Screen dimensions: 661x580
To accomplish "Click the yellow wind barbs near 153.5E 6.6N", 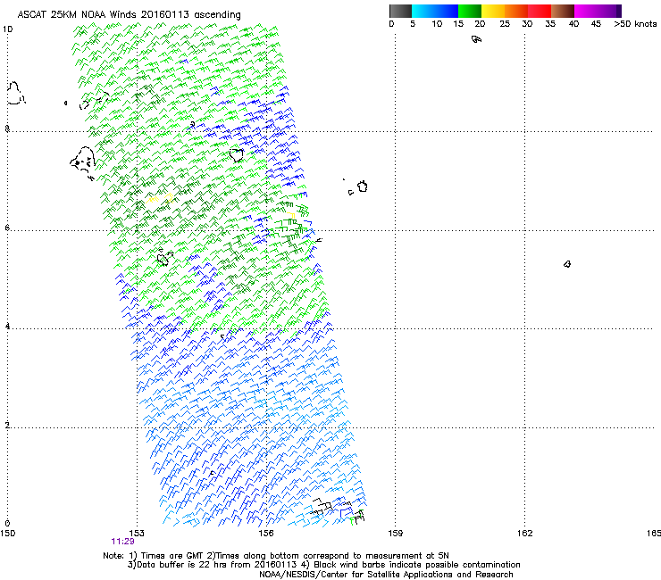I will (160, 198).
